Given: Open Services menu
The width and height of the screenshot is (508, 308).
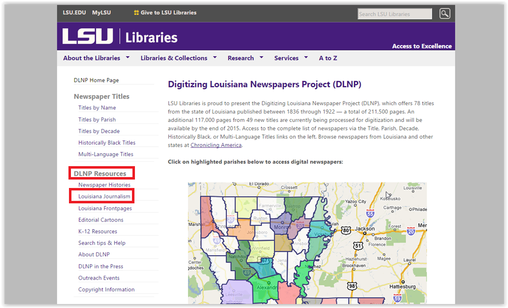Looking at the screenshot, I should click(286, 58).
